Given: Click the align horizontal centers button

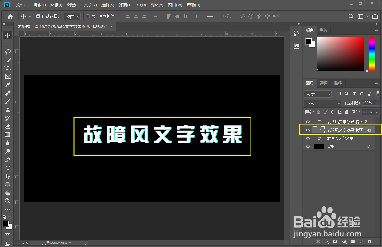Looking at the screenshot, I should click(136, 16).
